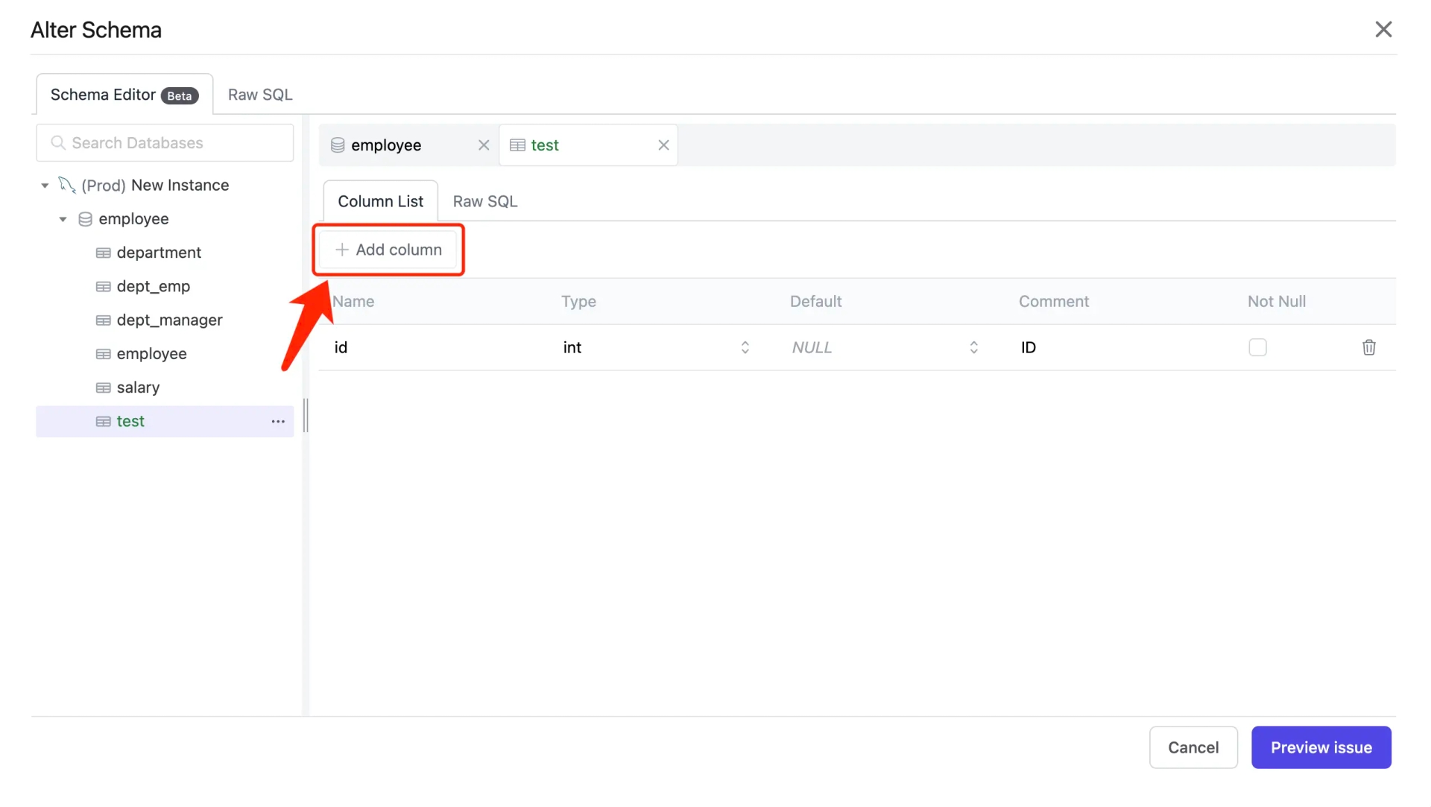The width and height of the screenshot is (1431, 807).
Task: Click the plus icon in Add column
Action: pyautogui.click(x=341, y=250)
